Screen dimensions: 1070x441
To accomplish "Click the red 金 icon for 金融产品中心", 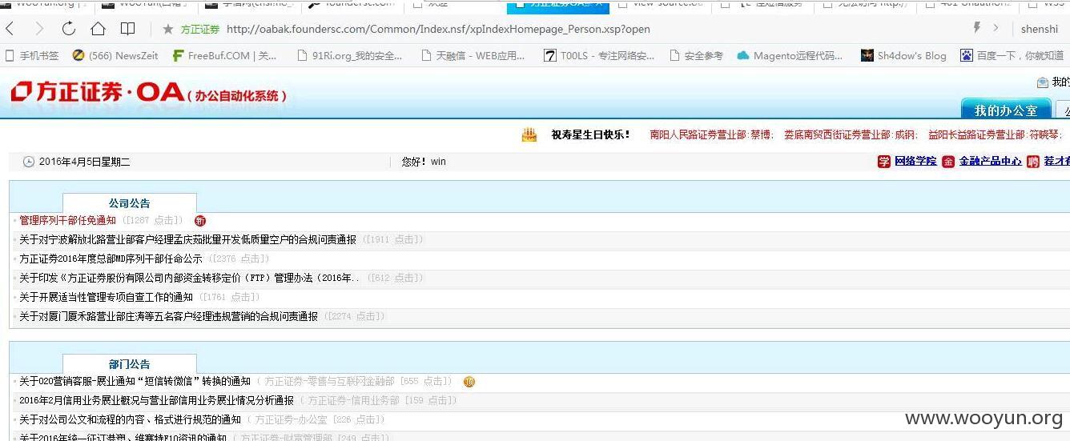I will pyautogui.click(x=948, y=162).
